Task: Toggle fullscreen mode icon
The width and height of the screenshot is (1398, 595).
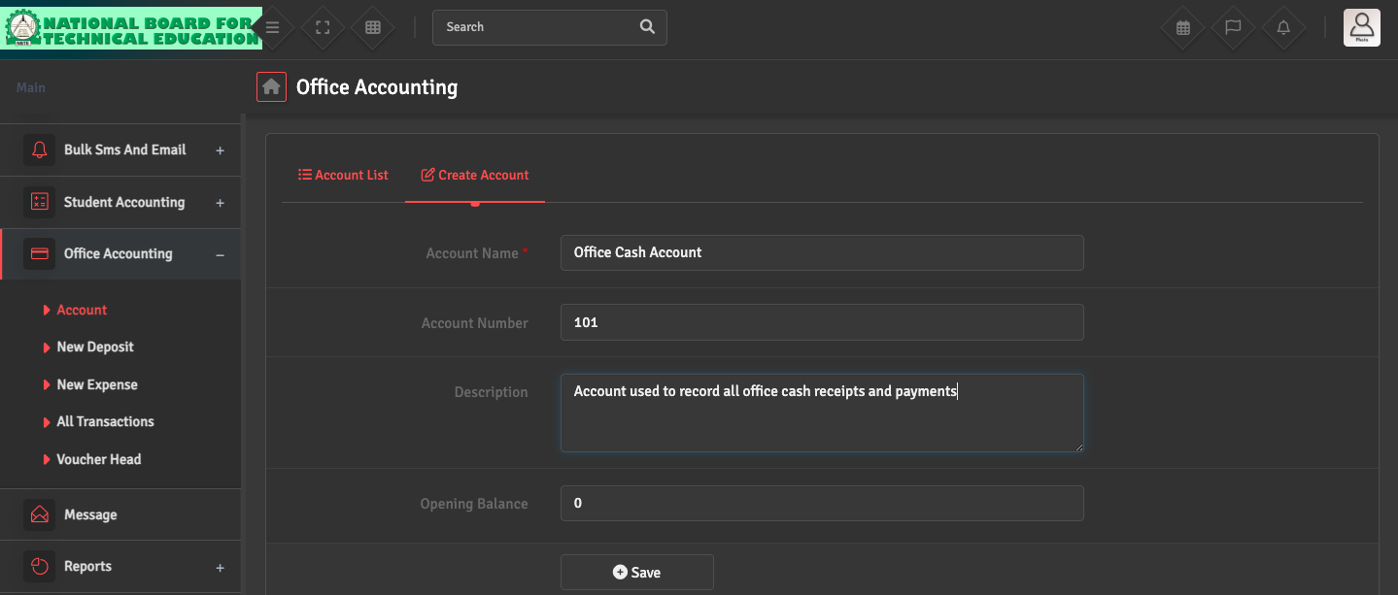Action: click(x=324, y=27)
